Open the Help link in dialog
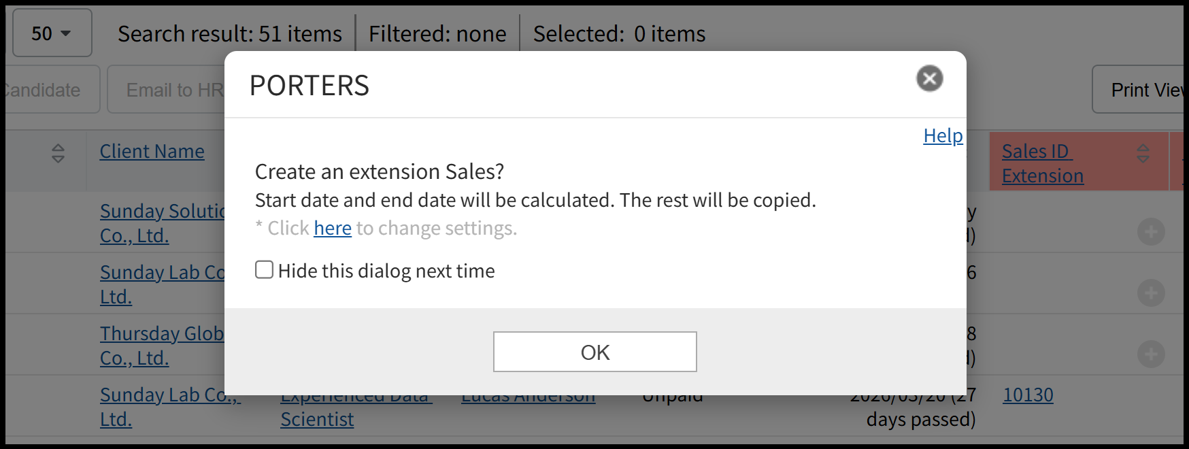 (942, 135)
